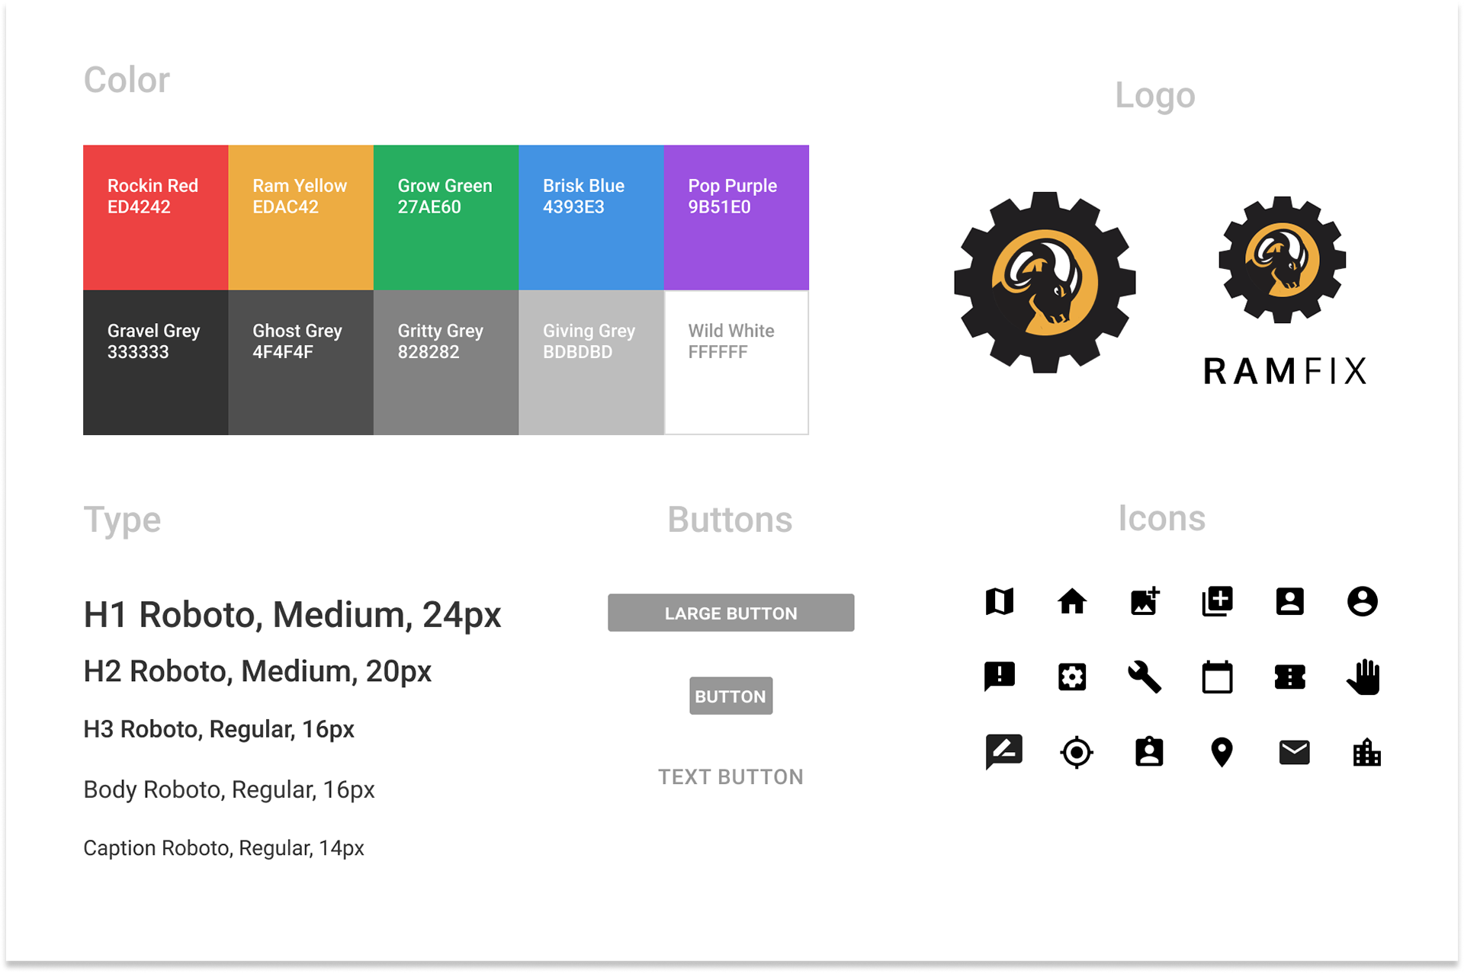Screen dimensions: 1464x973
Task: Click the large ram gear logo
Action: click(x=1045, y=283)
